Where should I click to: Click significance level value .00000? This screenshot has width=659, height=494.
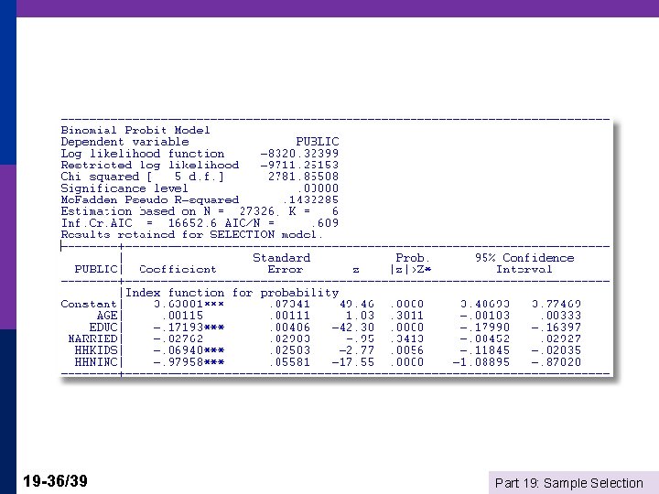tap(318, 188)
